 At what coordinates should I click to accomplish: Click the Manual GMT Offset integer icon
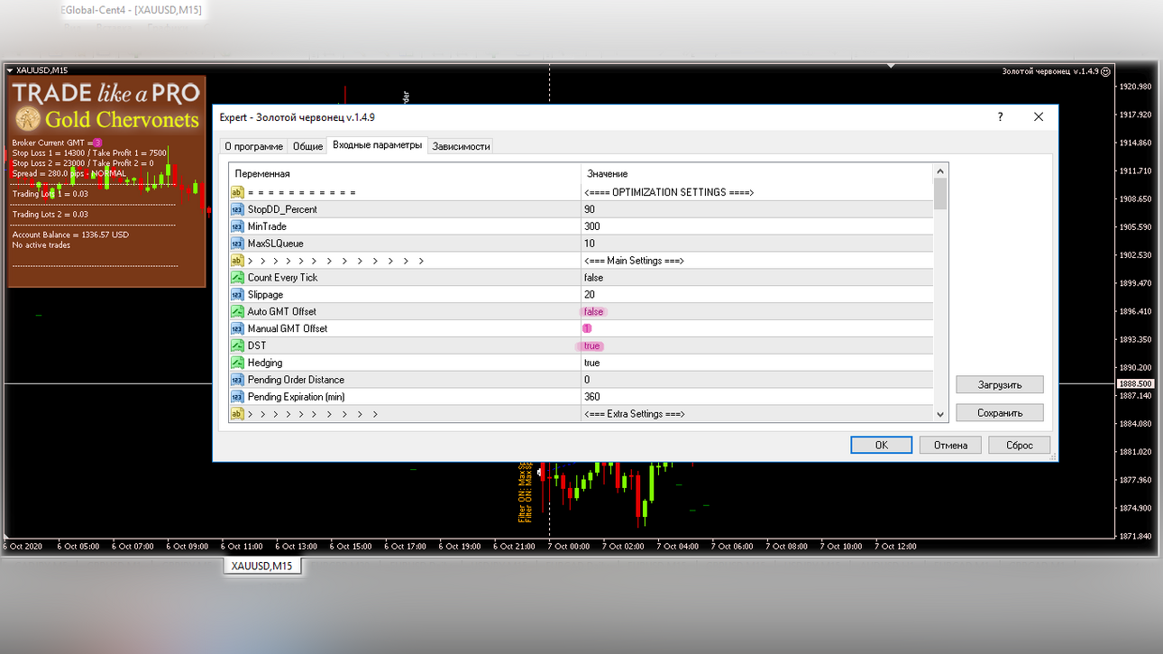[x=237, y=328]
